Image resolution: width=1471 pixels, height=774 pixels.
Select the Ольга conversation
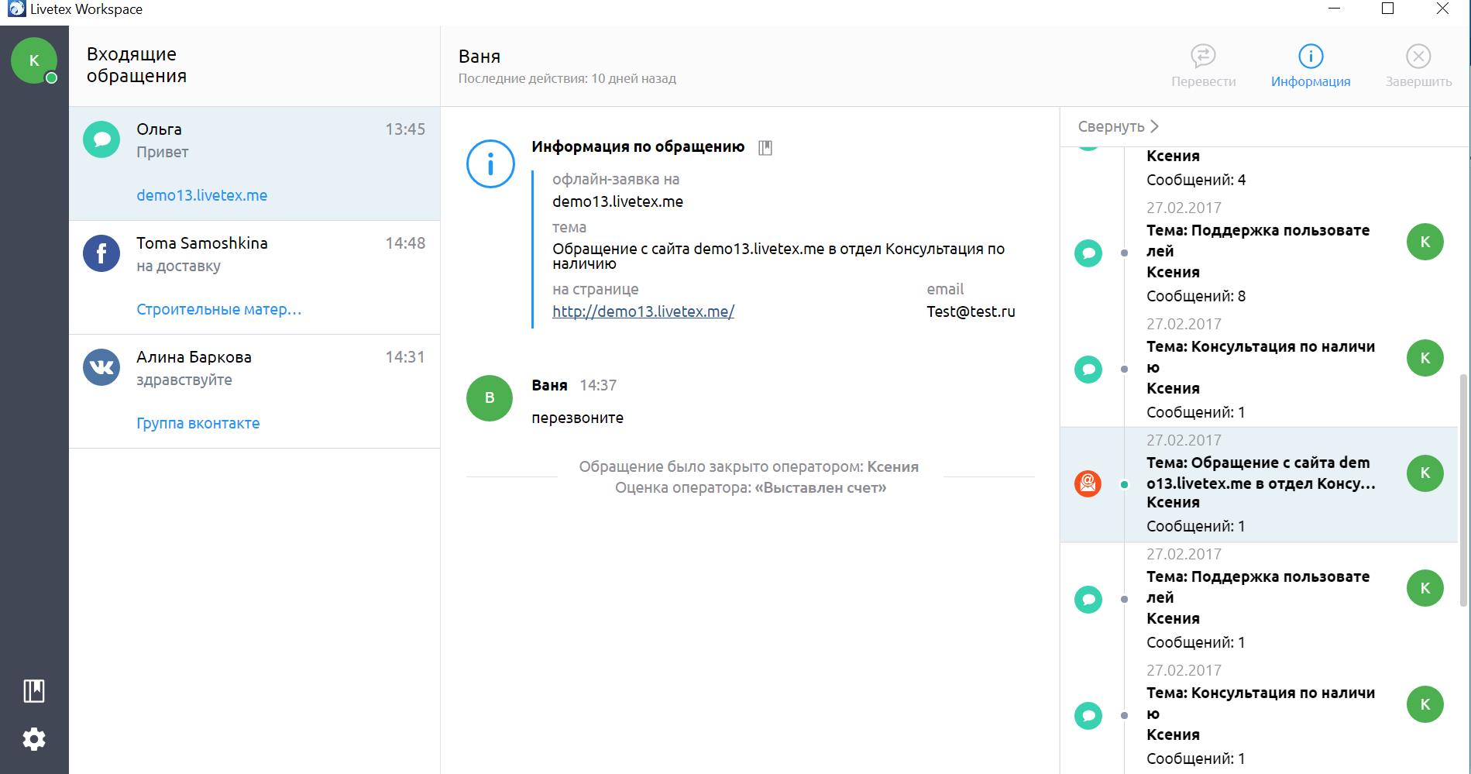(x=254, y=163)
